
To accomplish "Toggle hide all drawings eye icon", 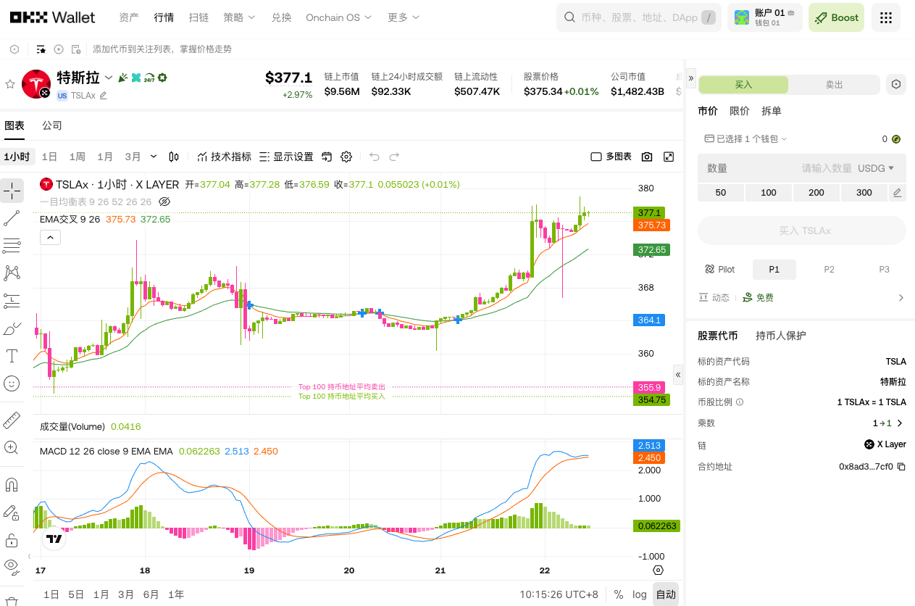I will (12, 565).
